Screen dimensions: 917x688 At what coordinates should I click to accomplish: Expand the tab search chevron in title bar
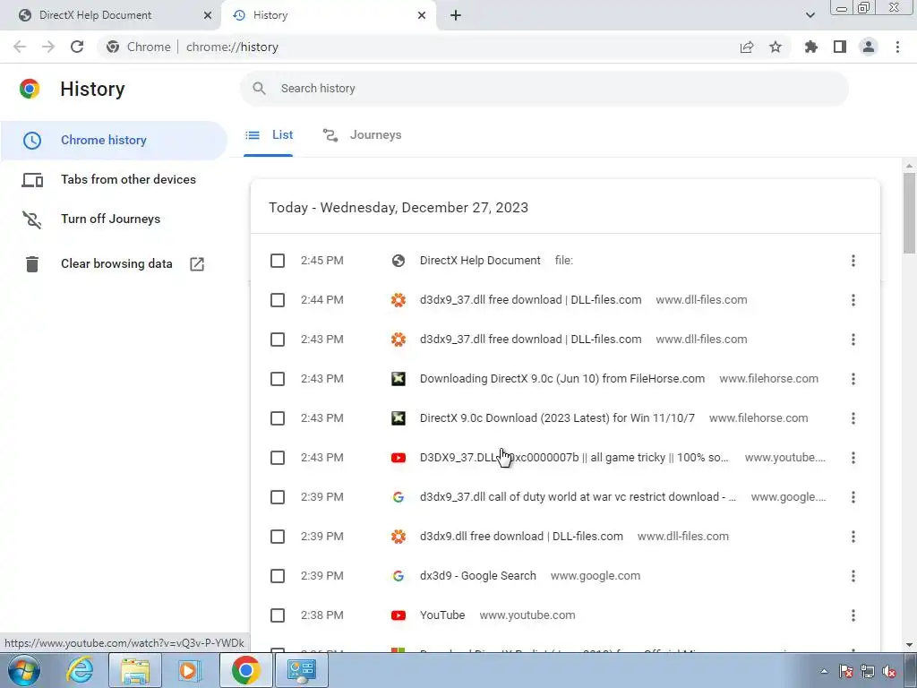(810, 15)
